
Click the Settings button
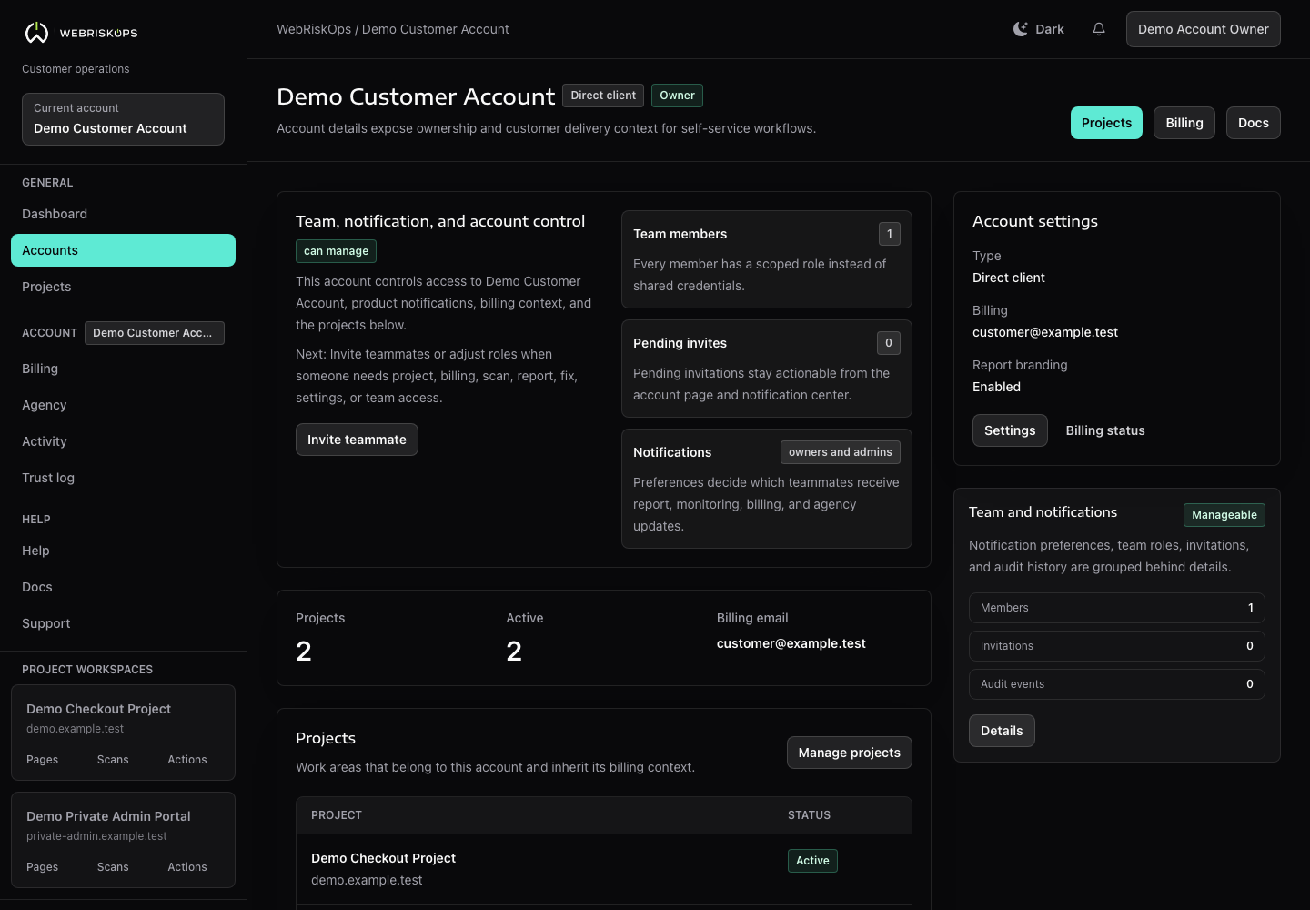tap(1010, 430)
